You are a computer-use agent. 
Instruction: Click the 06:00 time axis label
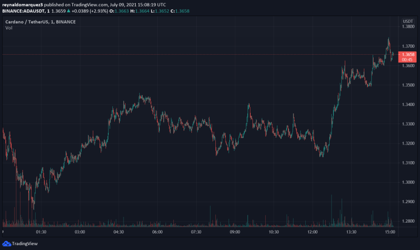pyautogui.click(x=157, y=232)
